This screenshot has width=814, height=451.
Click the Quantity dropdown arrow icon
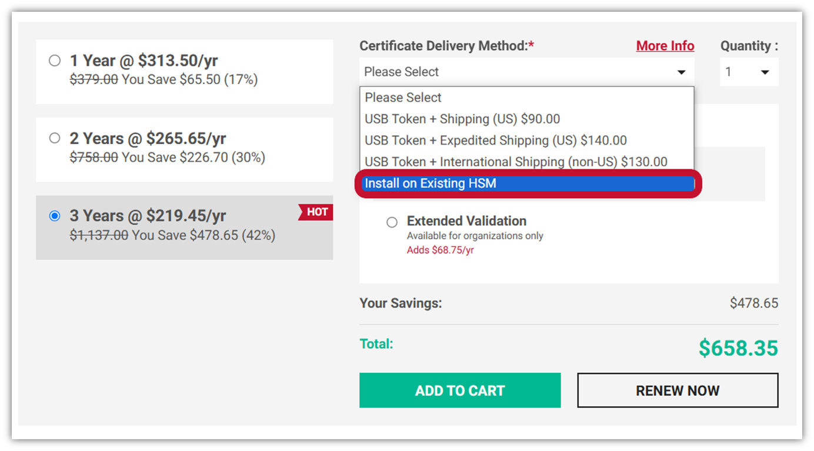pos(765,72)
